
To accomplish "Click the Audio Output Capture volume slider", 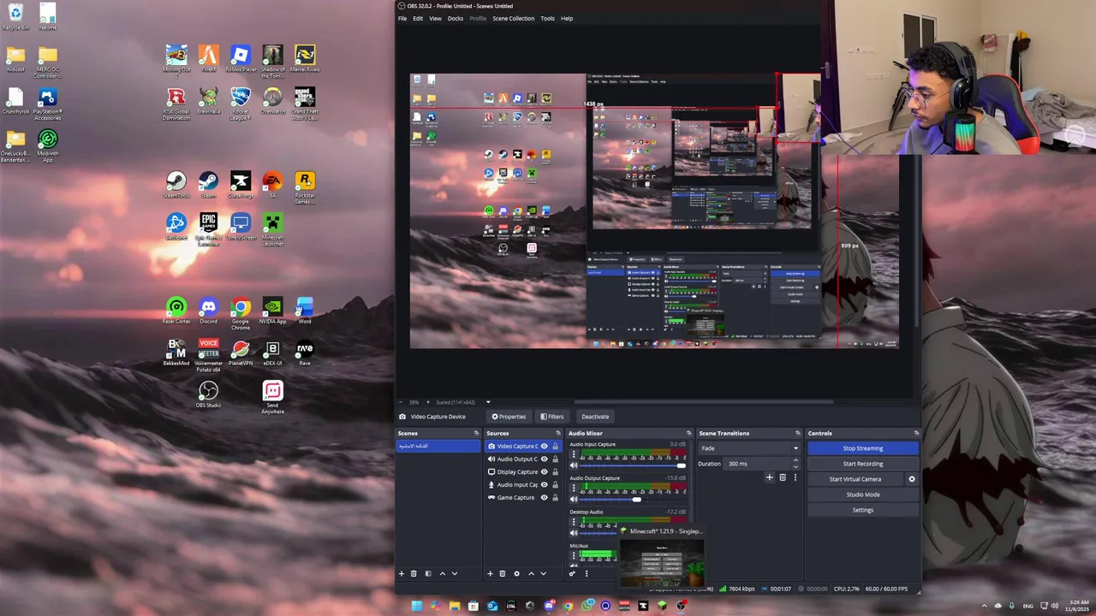I will (633, 499).
